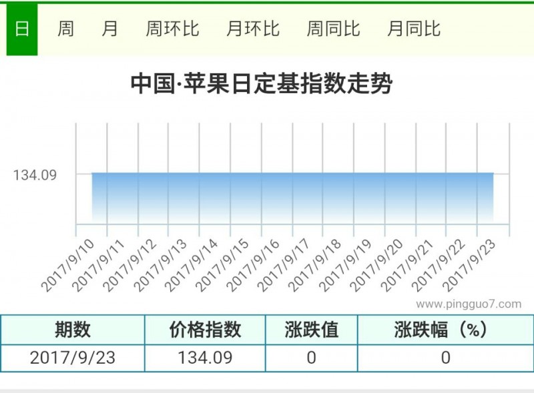
Task: Click the 2017/9/22 axis date label
Action: coord(439,265)
